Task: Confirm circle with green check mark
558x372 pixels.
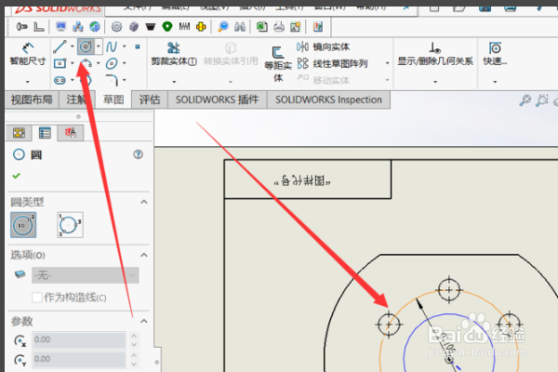Action: (17, 176)
